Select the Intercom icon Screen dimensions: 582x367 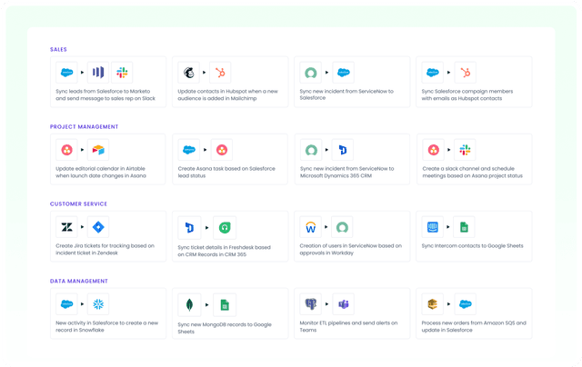click(433, 227)
